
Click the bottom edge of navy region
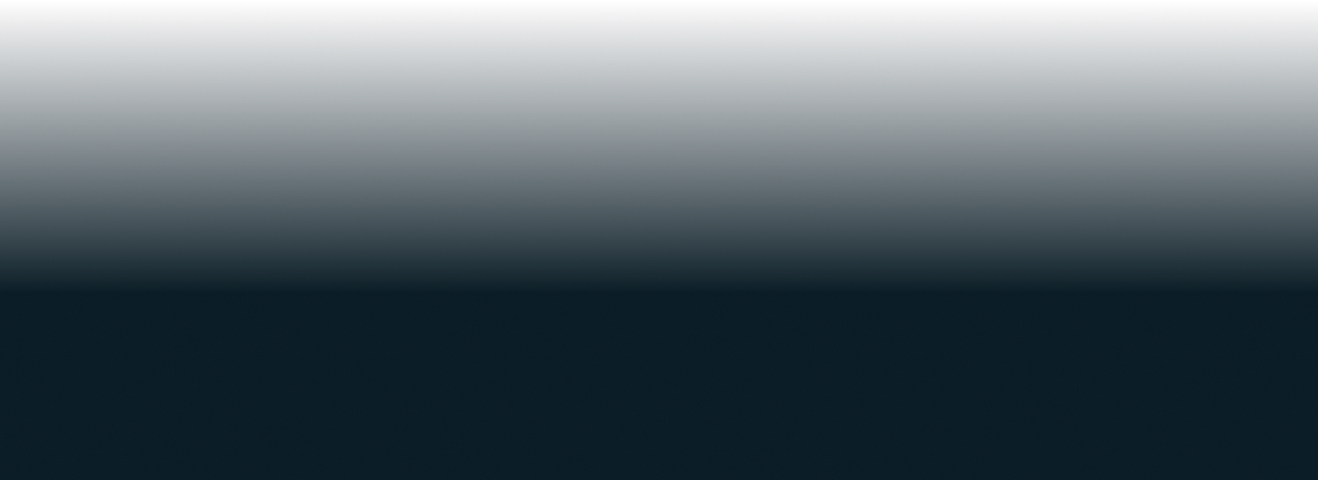coord(659,475)
